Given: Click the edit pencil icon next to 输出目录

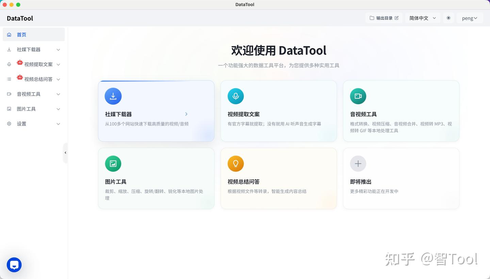Looking at the screenshot, I should [x=396, y=18].
